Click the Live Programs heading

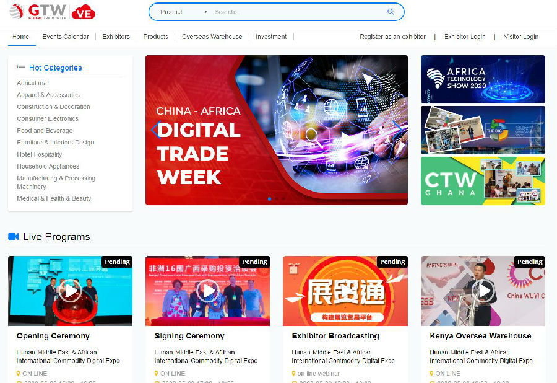coord(56,237)
